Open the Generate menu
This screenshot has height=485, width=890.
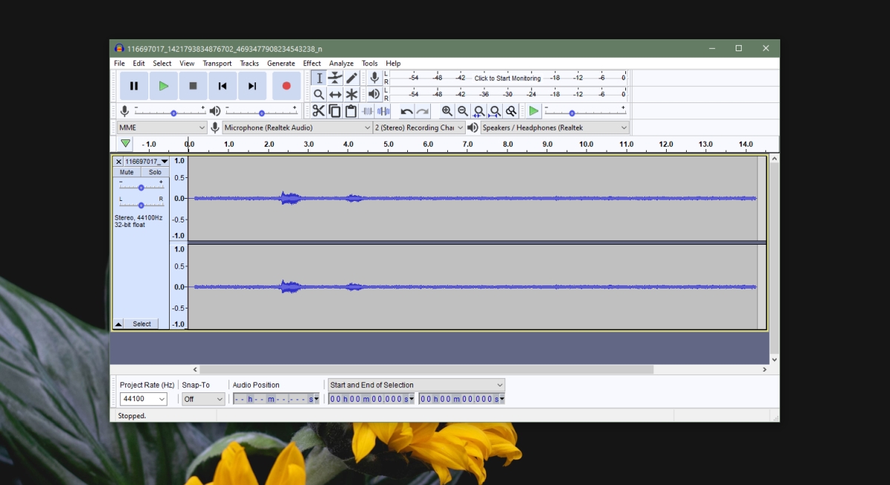tap(281, 64)
